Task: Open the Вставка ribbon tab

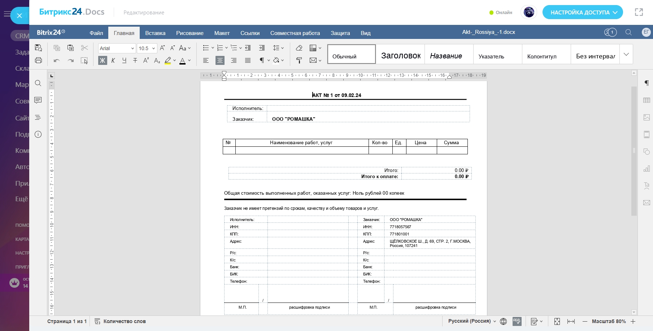Action: (155, 33)
